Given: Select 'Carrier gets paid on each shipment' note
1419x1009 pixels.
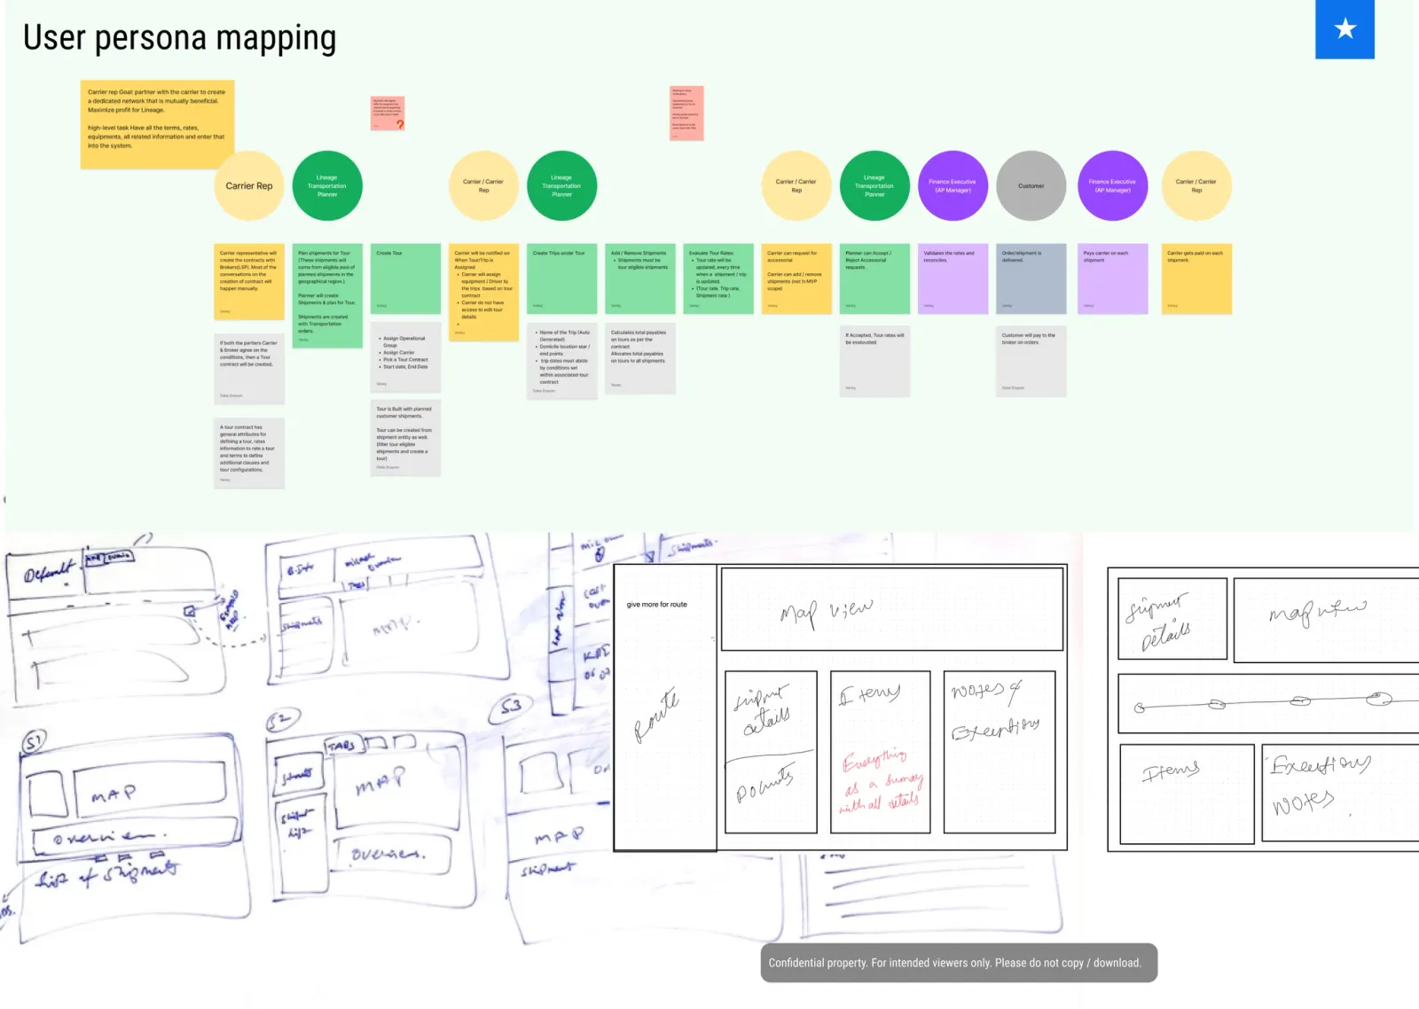Looking at the screenshot, I should pyautogui.click(x=1196, y=278).
